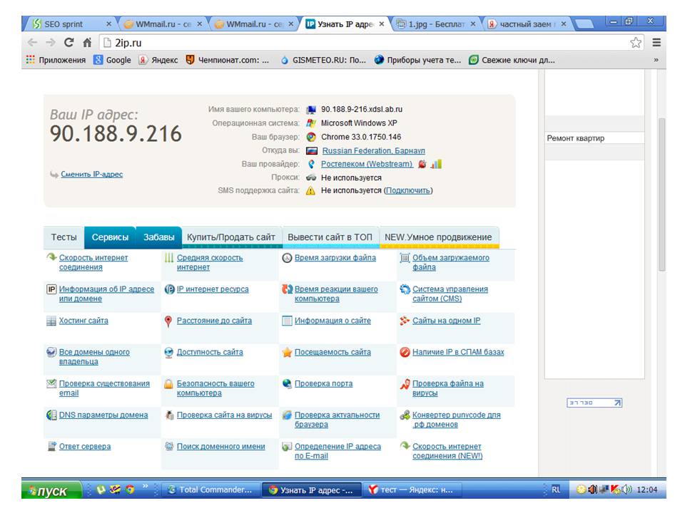Open Определение IP адреса по E-mail link
The height and width of the screenshot is (513, 685).
338,451
